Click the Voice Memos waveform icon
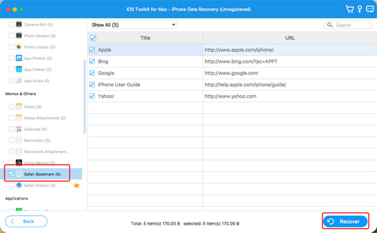The width and height of the screenshot is (377, 233). click(x=19, y=162)
